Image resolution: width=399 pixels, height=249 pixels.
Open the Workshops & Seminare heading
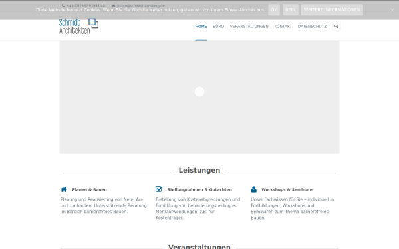point(287,189)
